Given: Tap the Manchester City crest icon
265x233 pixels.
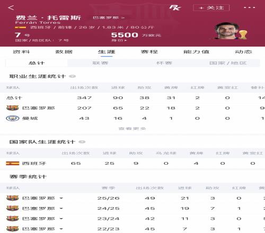Looking at the screenshot, I should 13,118.
